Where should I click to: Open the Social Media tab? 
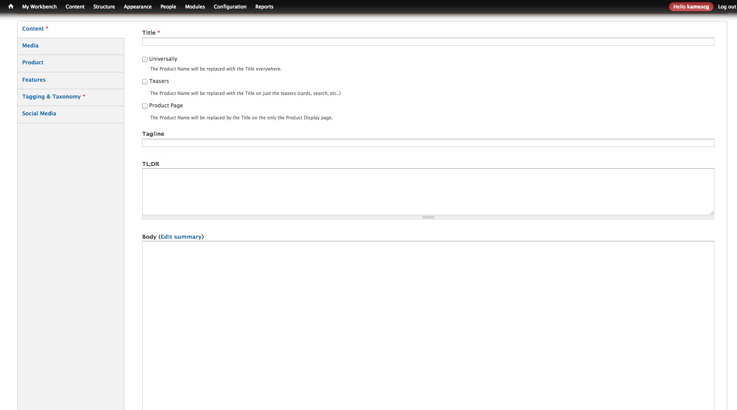click(71, 114)
